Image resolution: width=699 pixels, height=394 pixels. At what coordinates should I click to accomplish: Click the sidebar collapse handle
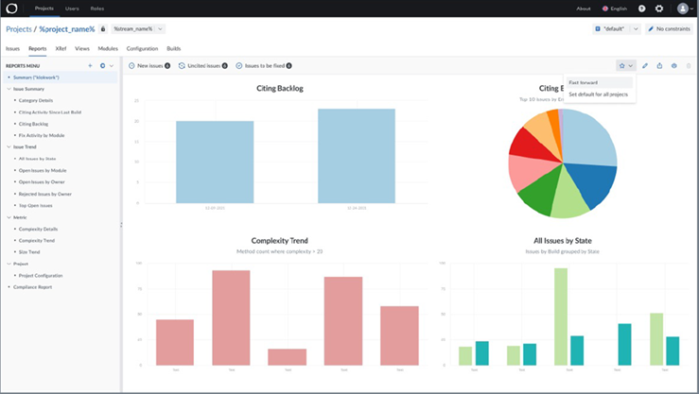pyautogui.click(x=121, y=225)
